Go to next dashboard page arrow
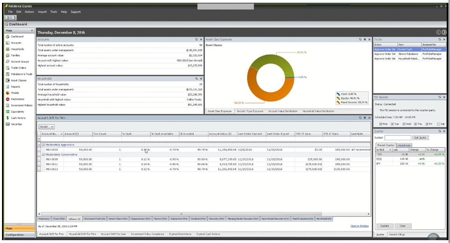 [x=444, y=32]
